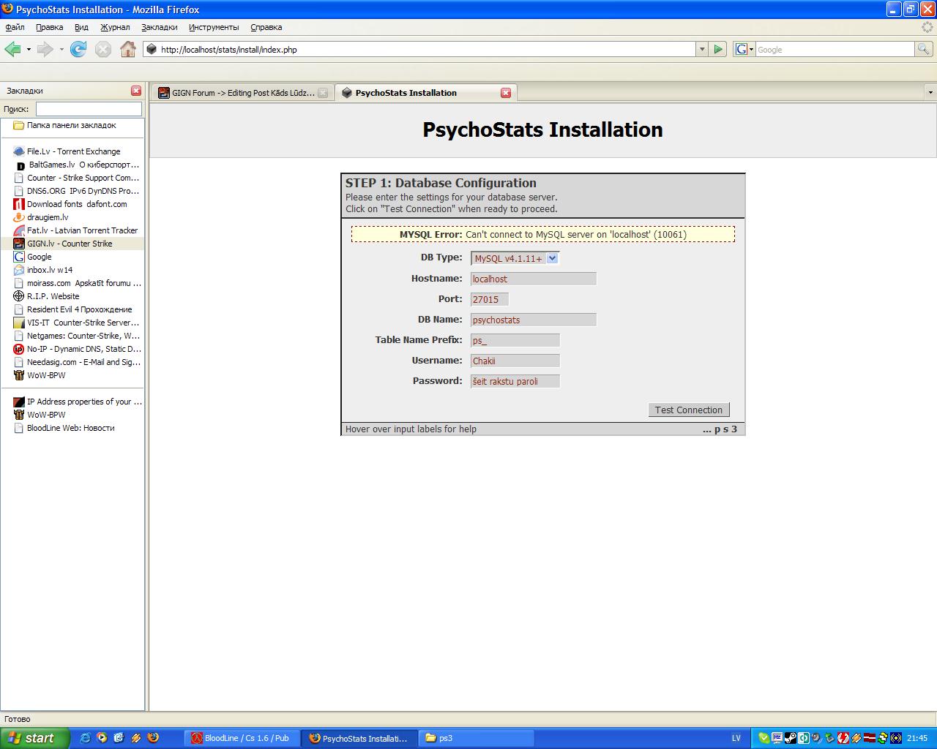
Task: Expand the URL bar history dropdown
Action: tap(702, 49)
